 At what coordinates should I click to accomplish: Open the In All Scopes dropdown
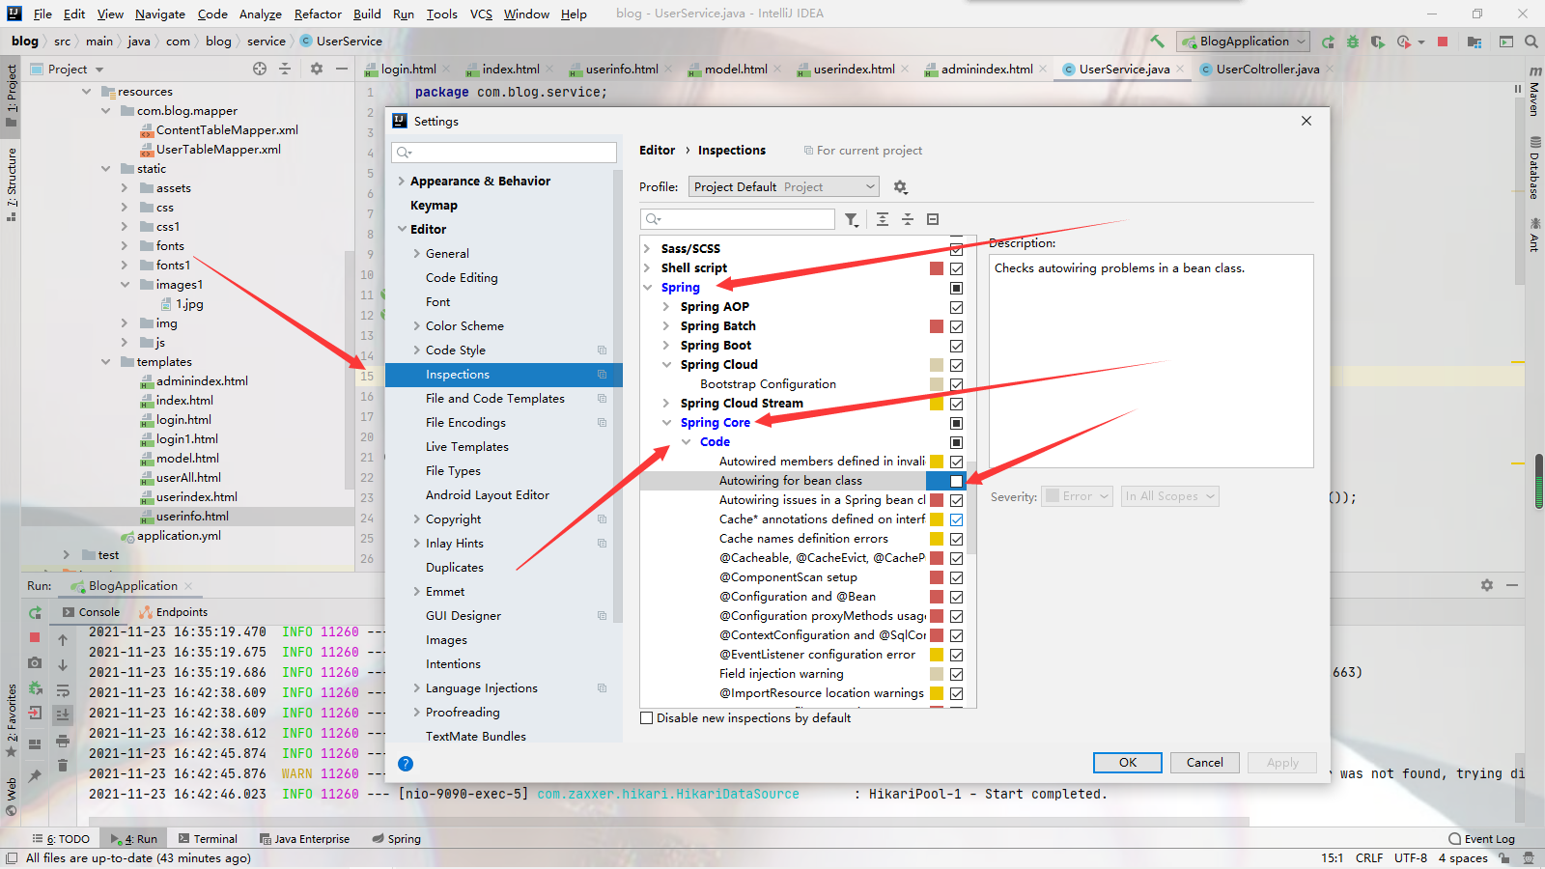[x=1169, y=496]
